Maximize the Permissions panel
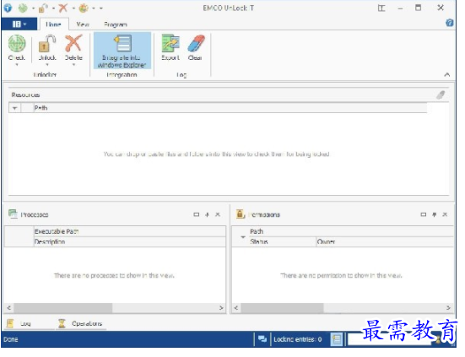Viewport: 465px width, 357px height. coord(424,214)
